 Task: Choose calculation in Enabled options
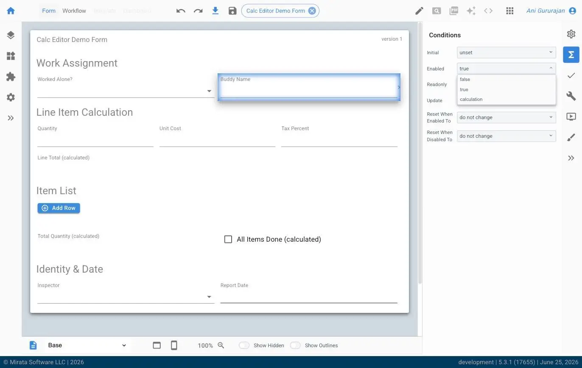pos(506,99)
